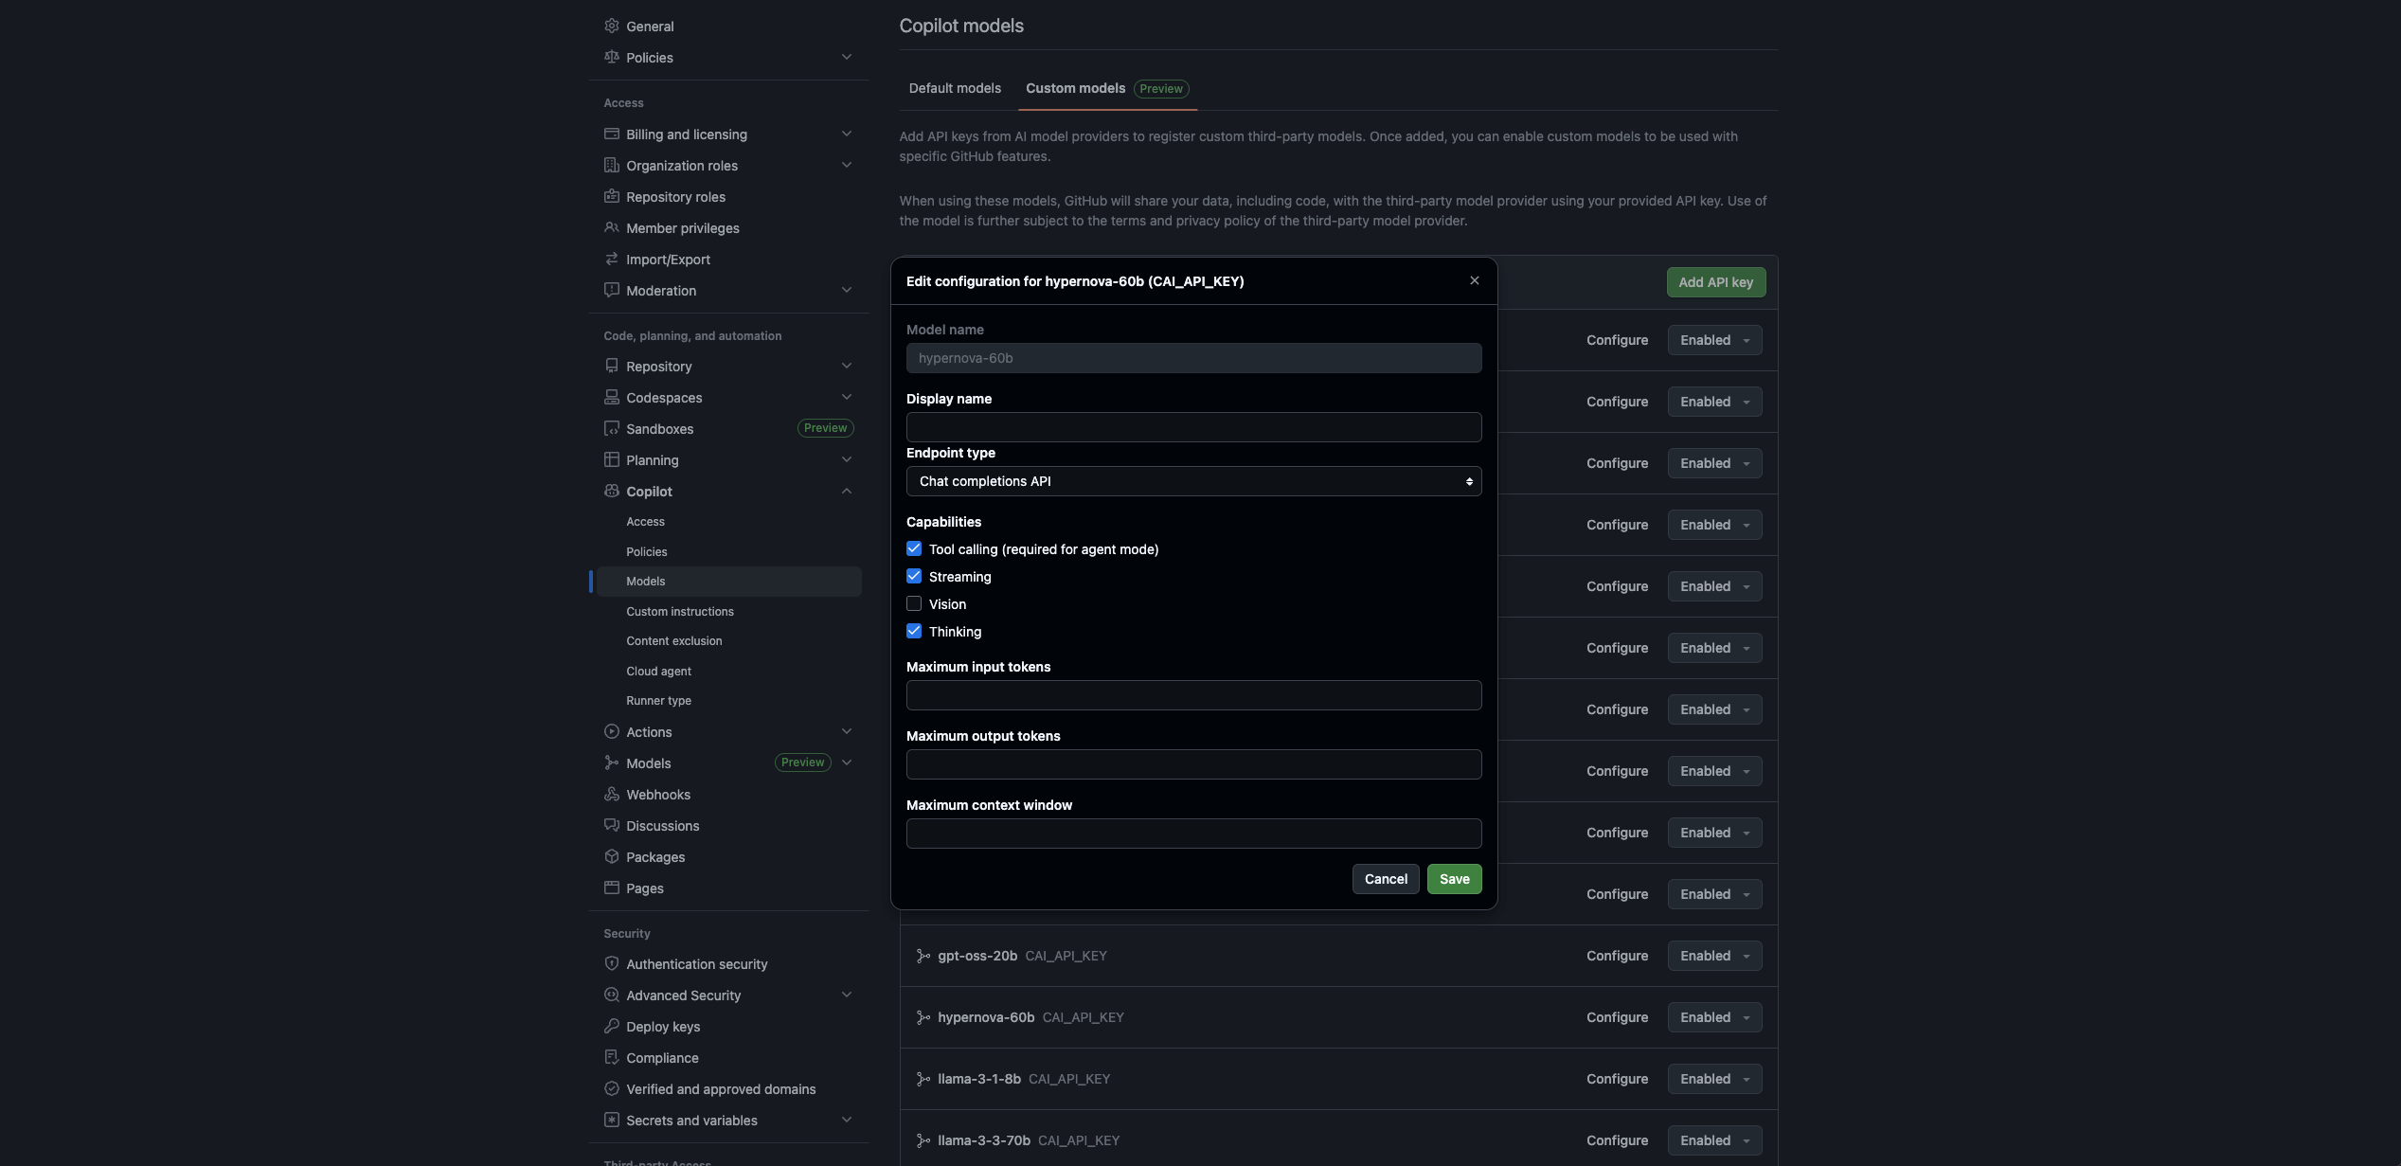Click the Discussions comment icon
This screenshot has width=2401, height=1166.
point(612,825)
